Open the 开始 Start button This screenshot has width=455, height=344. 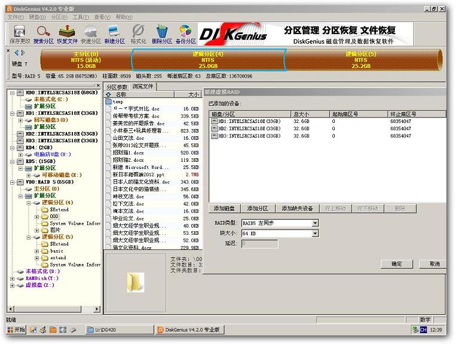click(x=16, y=330)
